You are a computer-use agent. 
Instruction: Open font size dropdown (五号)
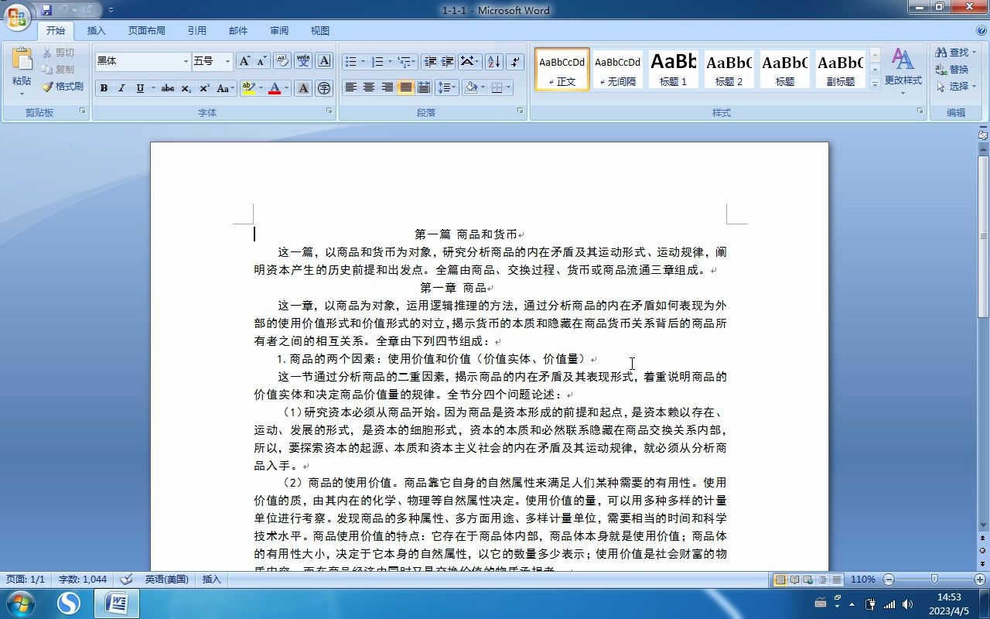coord(227,61)
